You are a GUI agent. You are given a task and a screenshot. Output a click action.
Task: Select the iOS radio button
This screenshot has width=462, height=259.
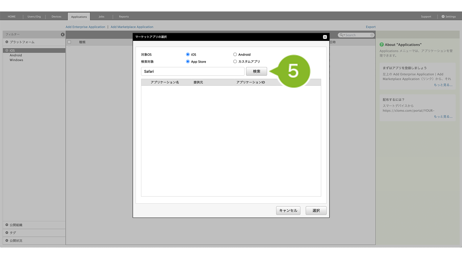pos(188,54)
